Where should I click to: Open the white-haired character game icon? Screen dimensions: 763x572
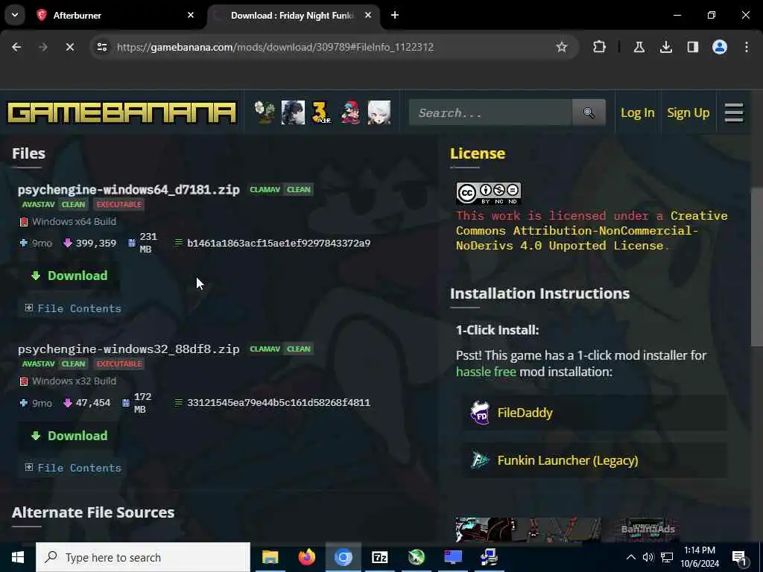379,112
